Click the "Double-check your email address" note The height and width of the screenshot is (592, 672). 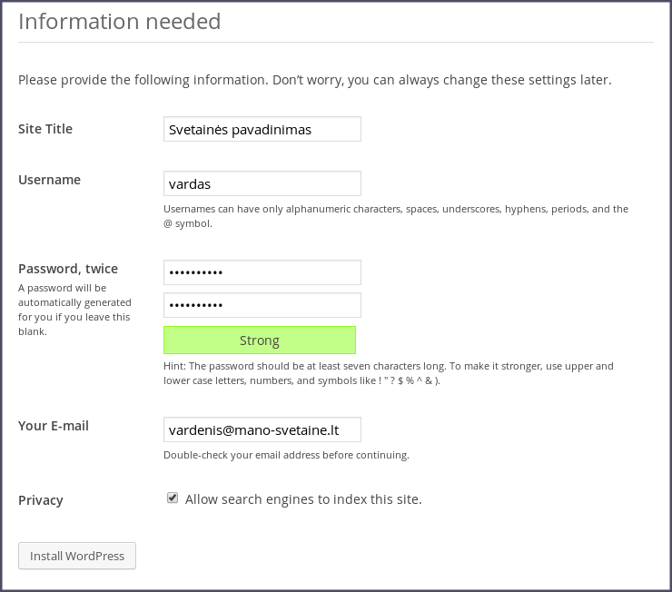point(286,455)
